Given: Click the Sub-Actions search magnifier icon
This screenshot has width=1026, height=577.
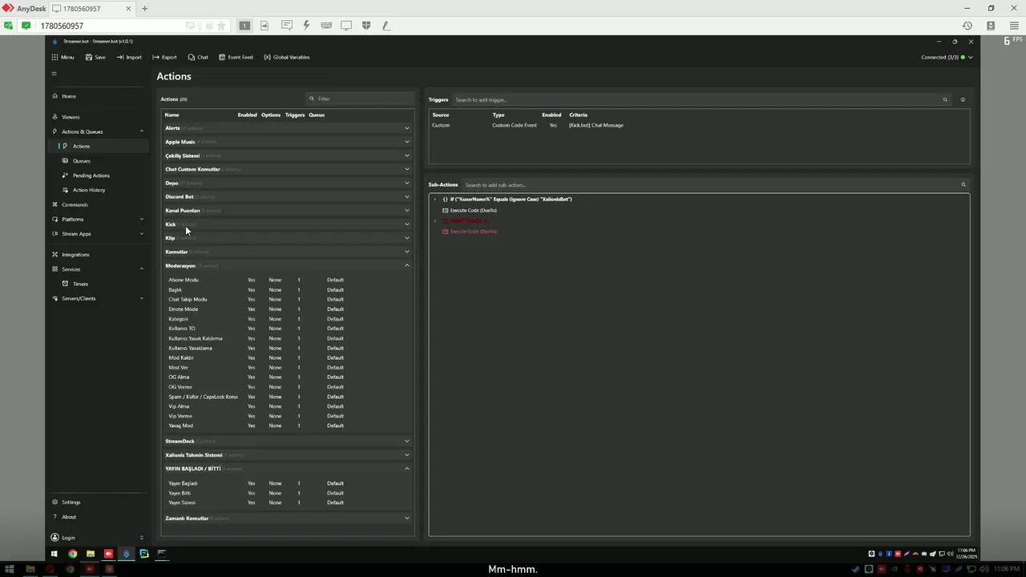Looking at the screenshot, I should coord(963,184).
